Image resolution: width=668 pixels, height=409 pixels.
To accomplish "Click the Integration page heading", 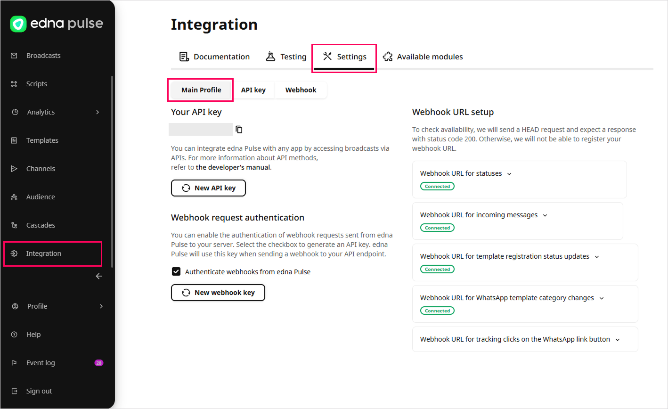I will click(x=214, y=25).
